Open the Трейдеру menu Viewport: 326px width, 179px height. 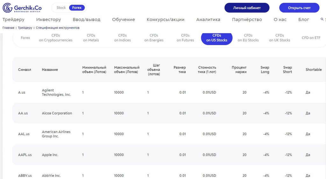(13, 19)
